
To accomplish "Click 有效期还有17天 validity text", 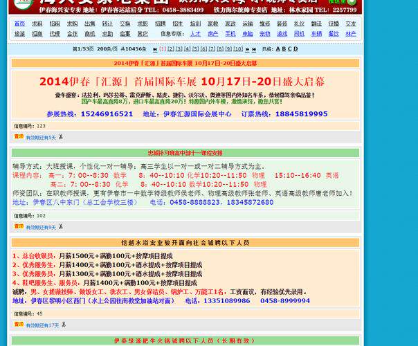I will 42,325.
